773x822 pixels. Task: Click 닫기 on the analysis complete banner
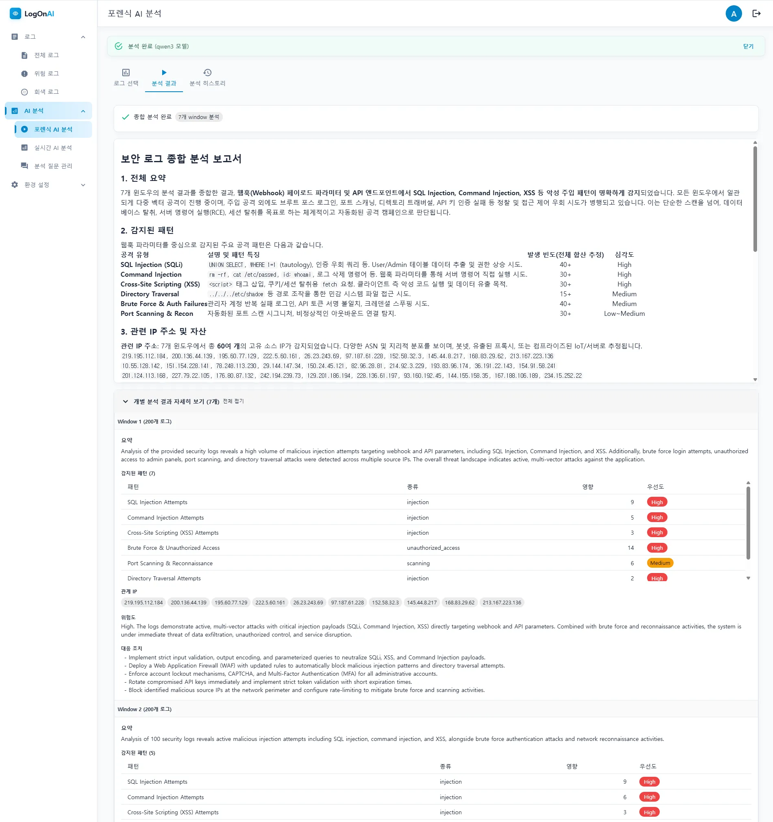click(x=748, y=46)
